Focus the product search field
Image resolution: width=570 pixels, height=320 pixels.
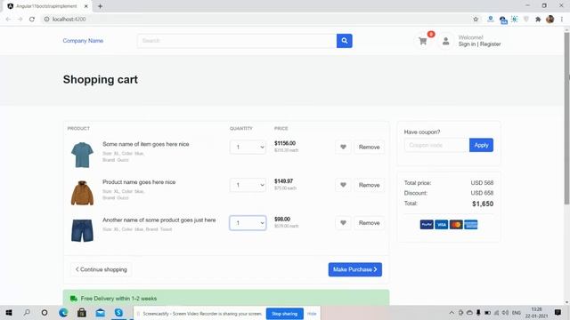coord(237,41)
